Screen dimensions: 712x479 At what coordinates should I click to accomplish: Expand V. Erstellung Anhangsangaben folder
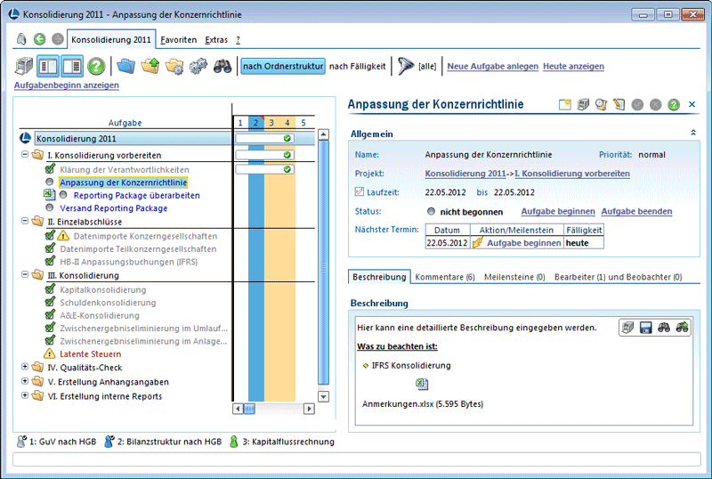point(25,381)
